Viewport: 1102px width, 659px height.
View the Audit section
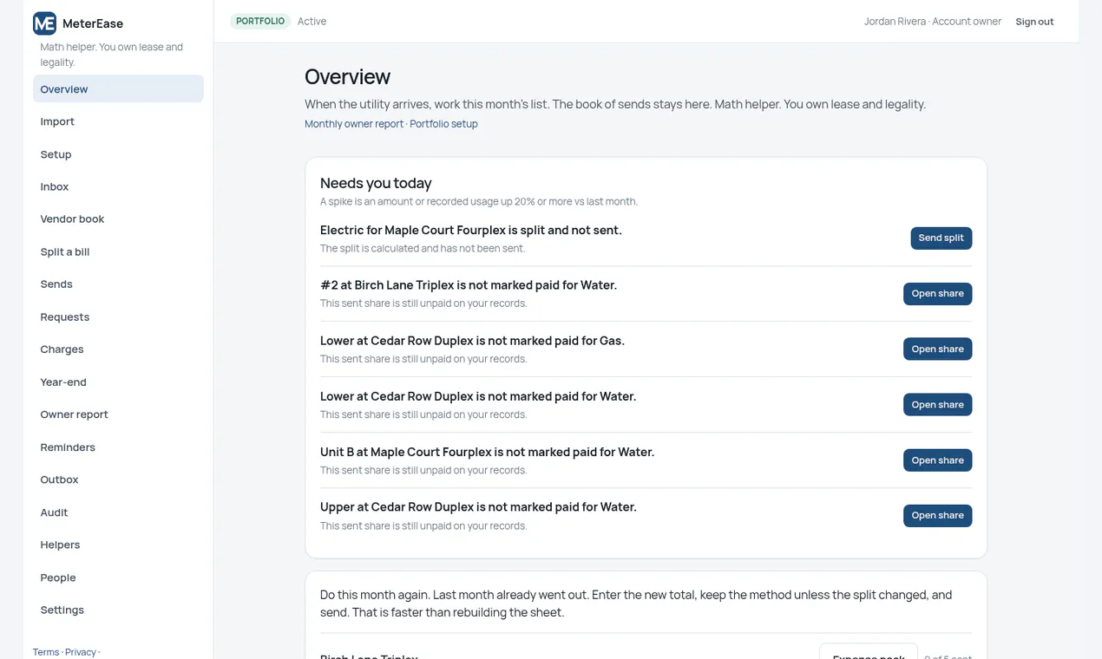(x=118, y=512)
